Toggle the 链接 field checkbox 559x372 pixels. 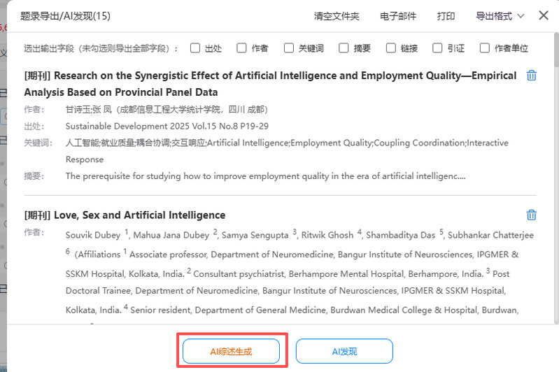click(391, 48)
